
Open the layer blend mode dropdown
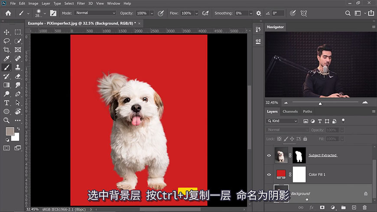pos(287,130)
